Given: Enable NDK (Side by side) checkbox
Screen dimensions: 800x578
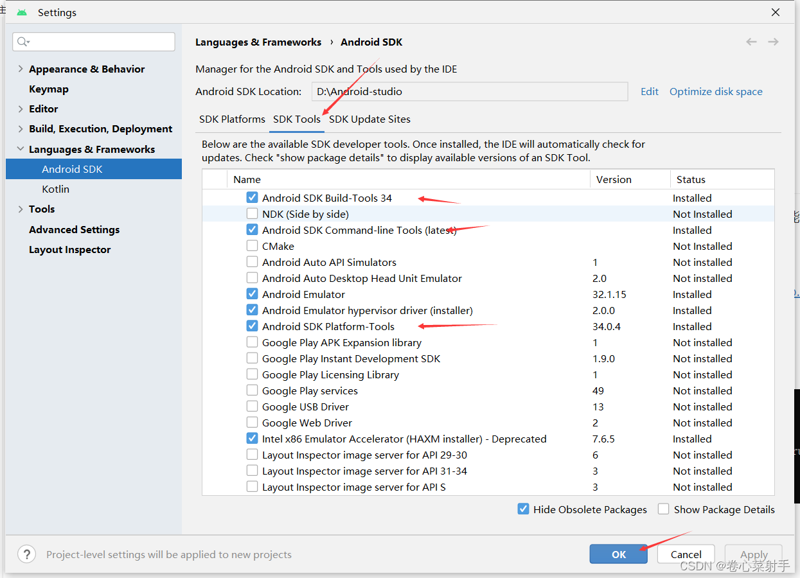Looking at the screenshot, I should [x=252, y=214].
